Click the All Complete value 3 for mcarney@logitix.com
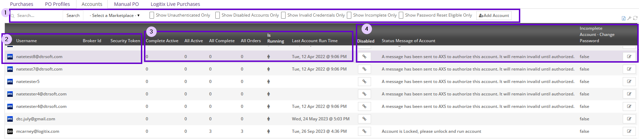This screenshot has height=139, width=639. click(210, 131)
